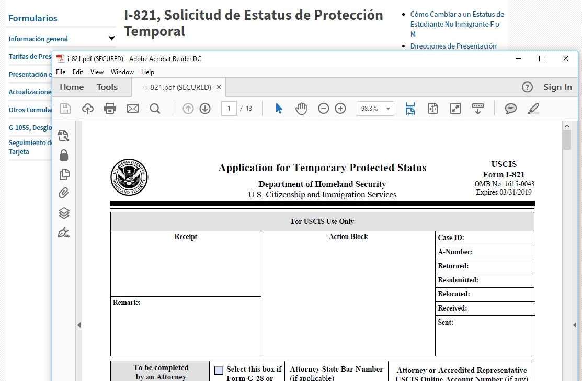
Task: Collapse the left navigation pane arrow
Action: click(79, 325)
